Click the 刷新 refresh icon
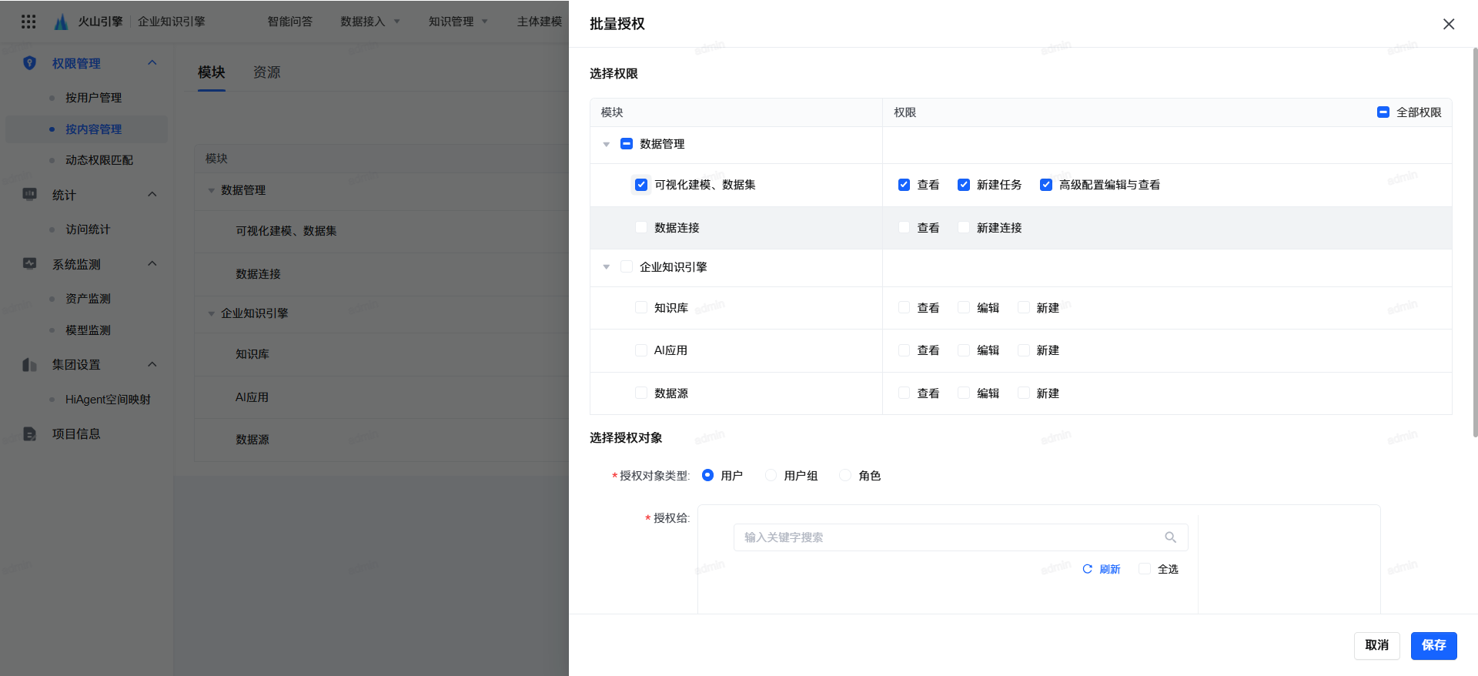The height and width of the screenshot is (676, 1478). [x=1087, y=569]
